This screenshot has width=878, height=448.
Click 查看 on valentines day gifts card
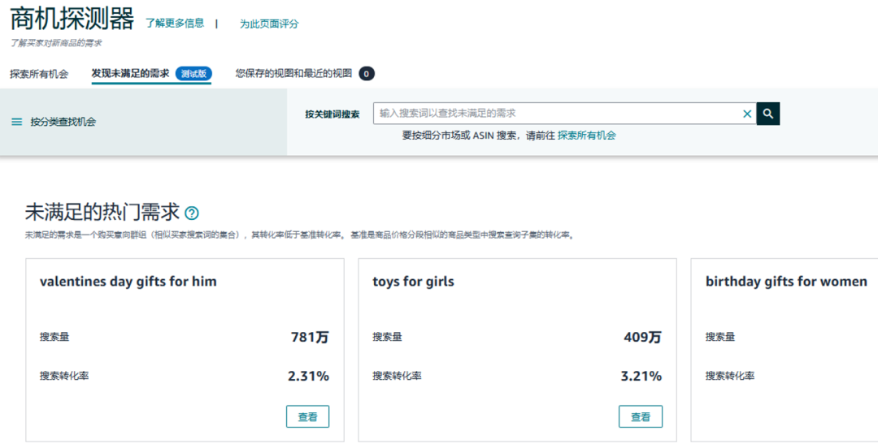point(307,416)
